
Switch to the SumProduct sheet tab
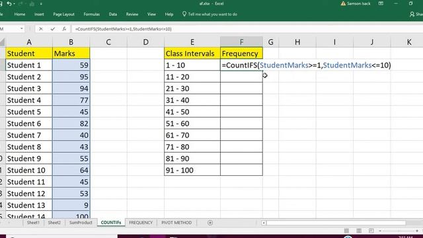[x=81, y=223]
